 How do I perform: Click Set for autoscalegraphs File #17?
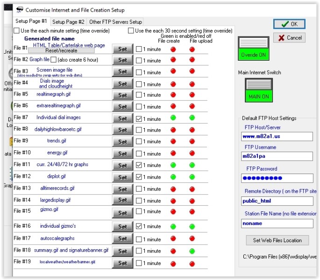tap(123, 238)
